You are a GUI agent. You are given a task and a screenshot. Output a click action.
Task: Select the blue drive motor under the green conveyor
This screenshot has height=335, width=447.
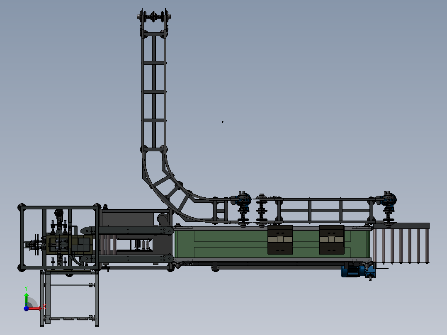357,271
